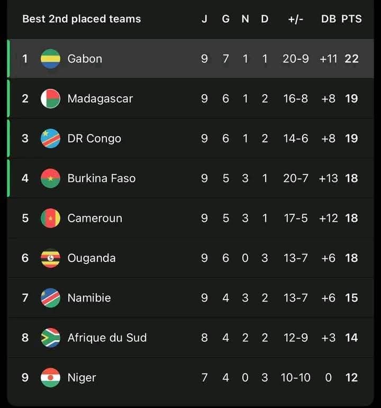Click the Best 2nd placed teams title
The width and height of the screenshot is (381, 408).
(81, 19)
